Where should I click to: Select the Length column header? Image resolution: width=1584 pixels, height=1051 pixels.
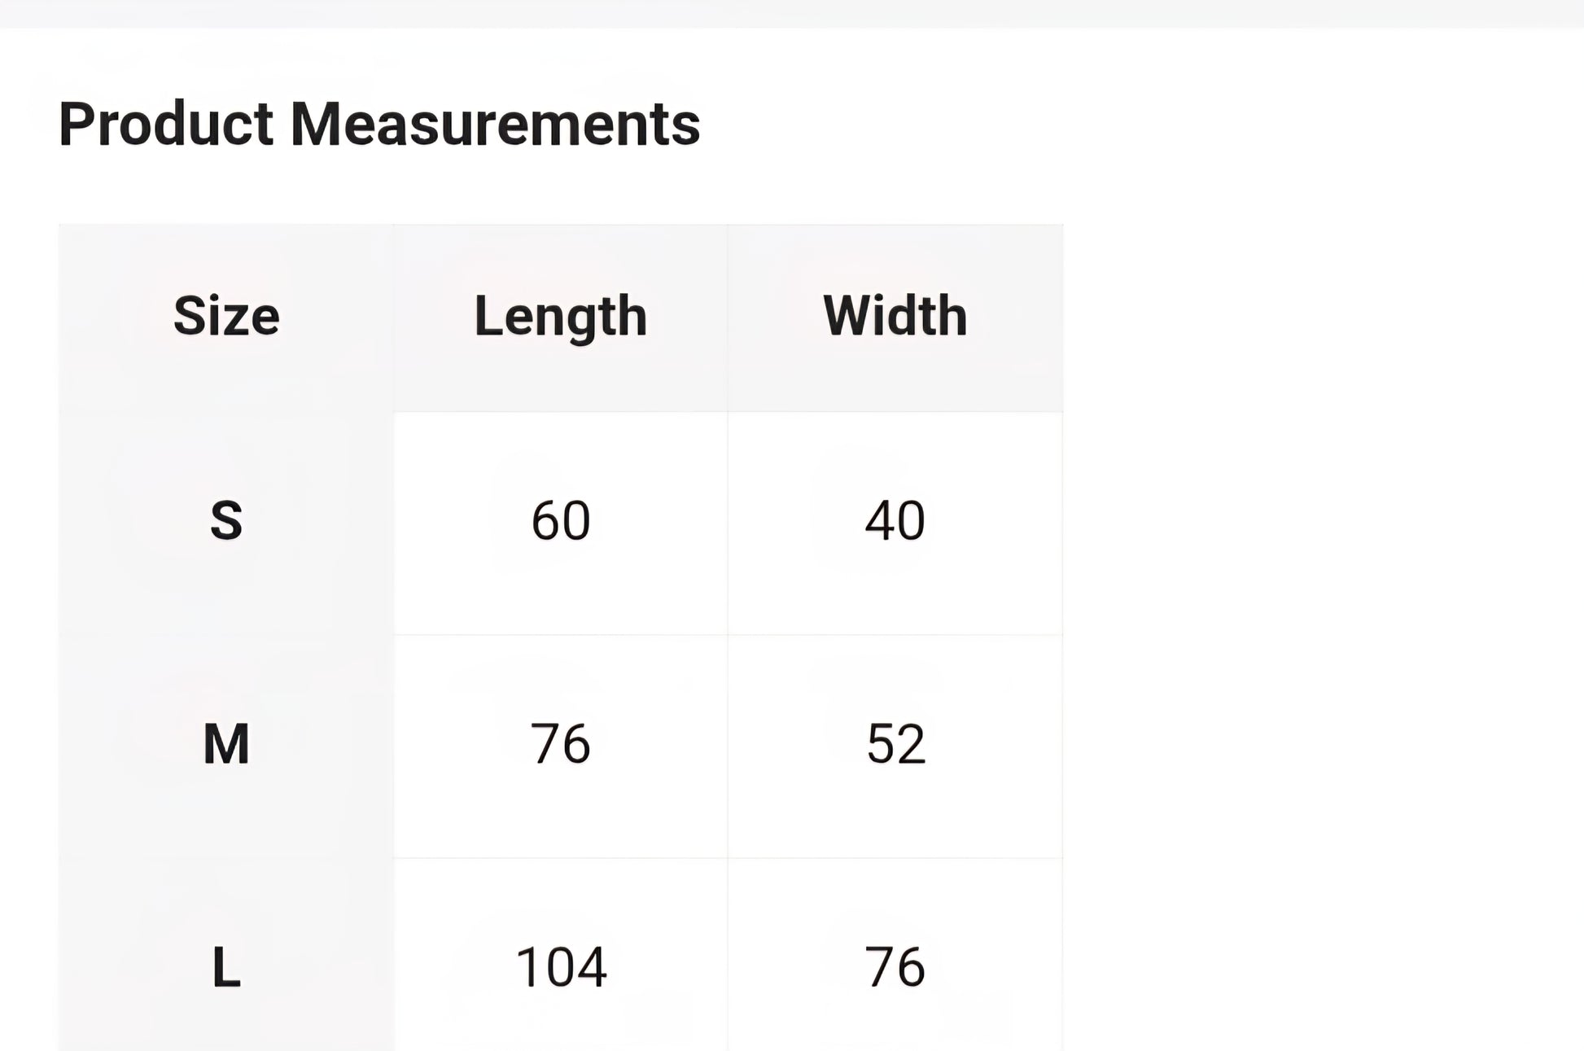point(561,316)
